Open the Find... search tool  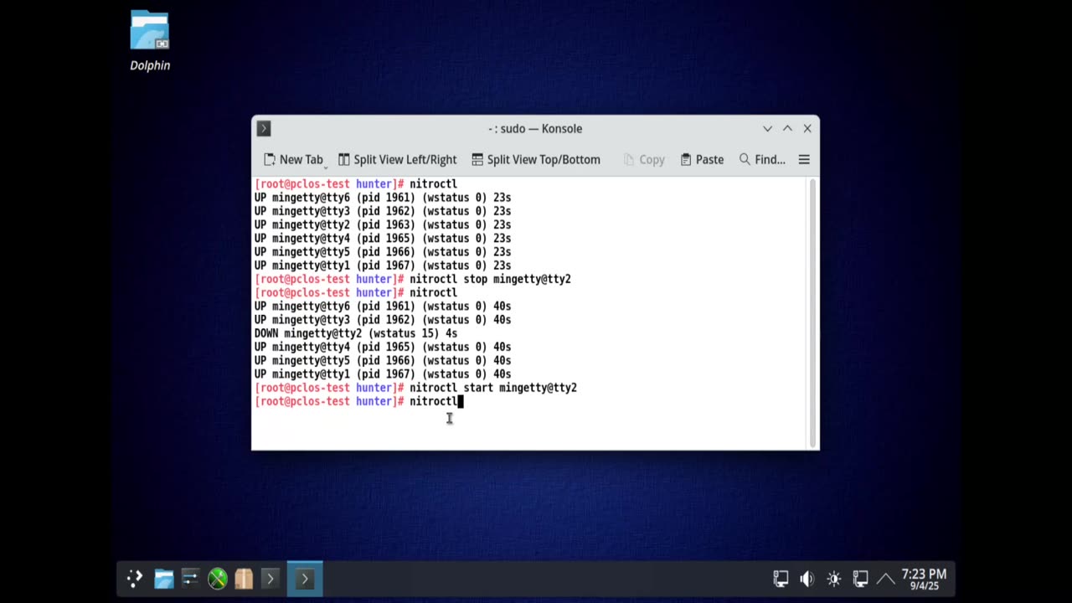(x=762, y=159)
